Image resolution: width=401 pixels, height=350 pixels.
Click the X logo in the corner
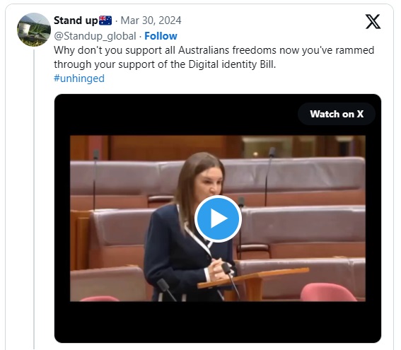click(373, 21)
